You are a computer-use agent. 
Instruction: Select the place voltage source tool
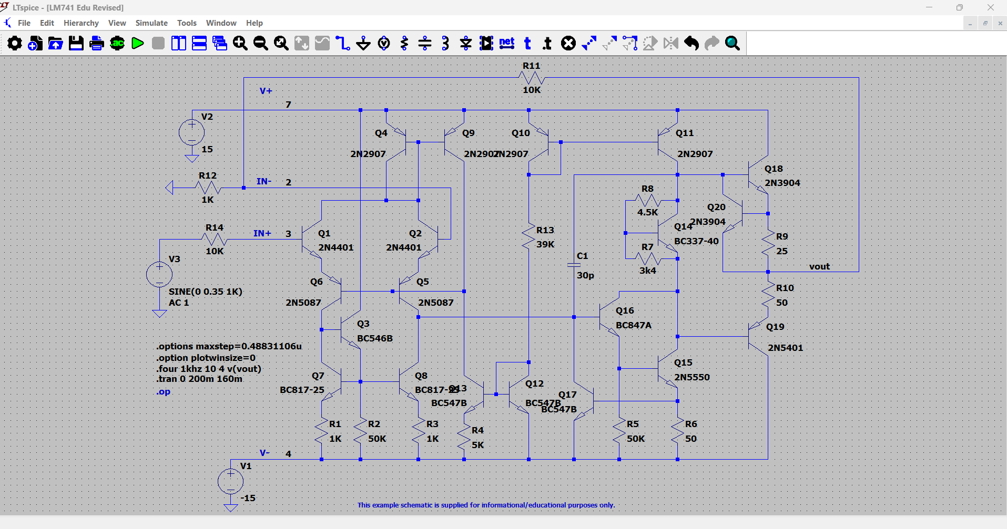[384, 43]
